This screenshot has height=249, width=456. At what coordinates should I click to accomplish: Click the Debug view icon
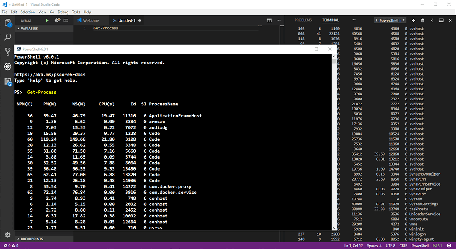click(x=7, y=66)
